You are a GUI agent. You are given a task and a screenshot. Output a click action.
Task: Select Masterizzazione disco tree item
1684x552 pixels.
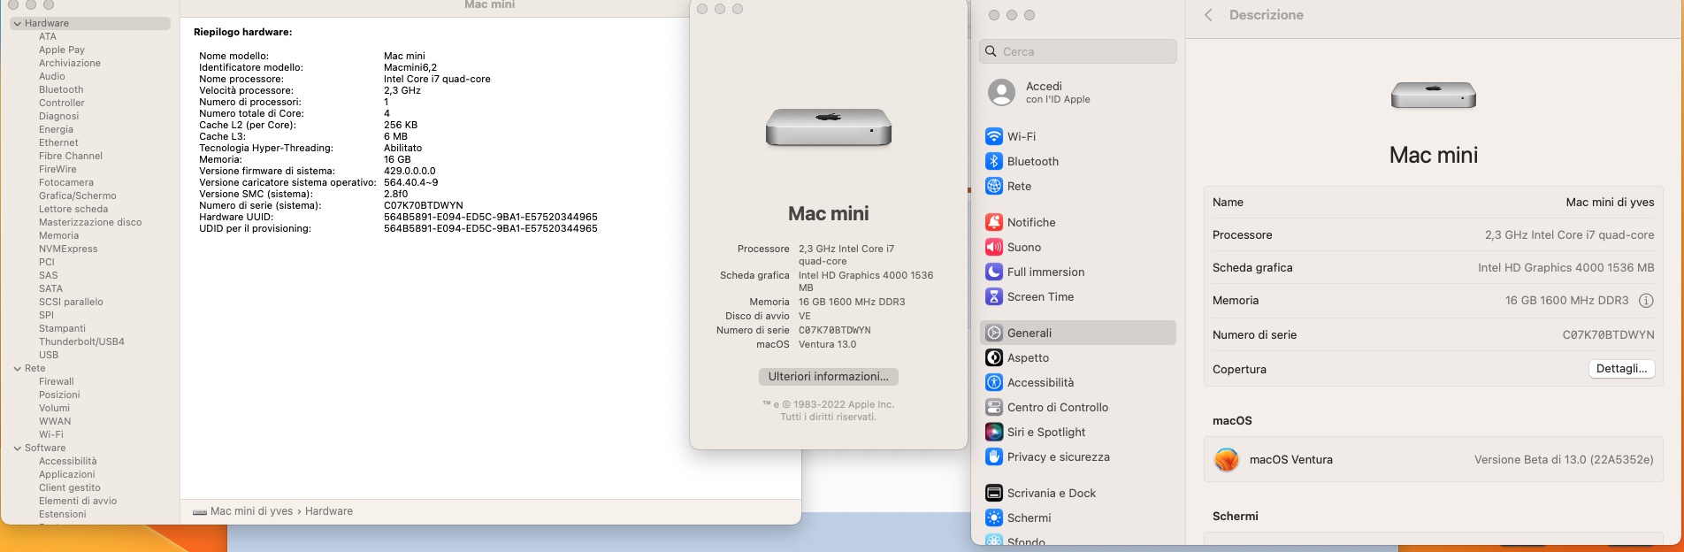click(90, 222)
